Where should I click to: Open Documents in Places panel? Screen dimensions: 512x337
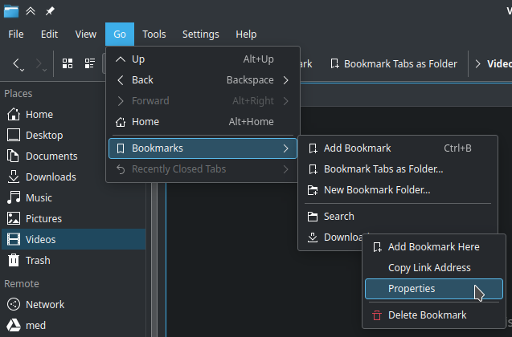[x=73, y=156]
